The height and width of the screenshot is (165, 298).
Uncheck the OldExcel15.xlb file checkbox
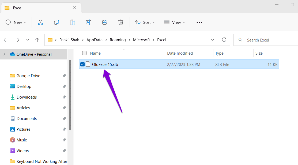pyautogui.click(x=82, y=65)
